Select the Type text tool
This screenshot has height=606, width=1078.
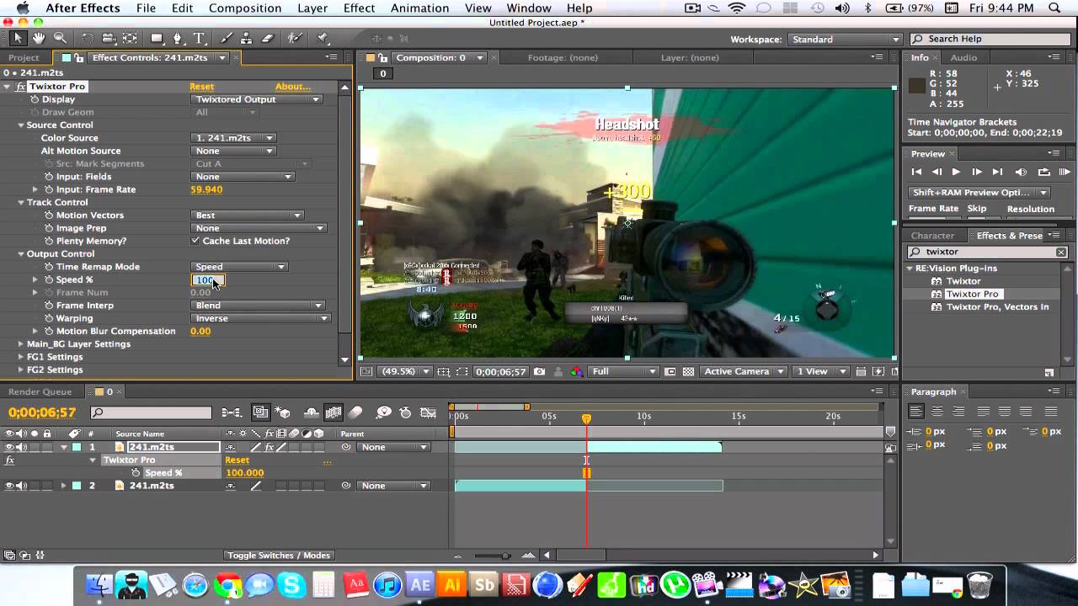point(200,39)
